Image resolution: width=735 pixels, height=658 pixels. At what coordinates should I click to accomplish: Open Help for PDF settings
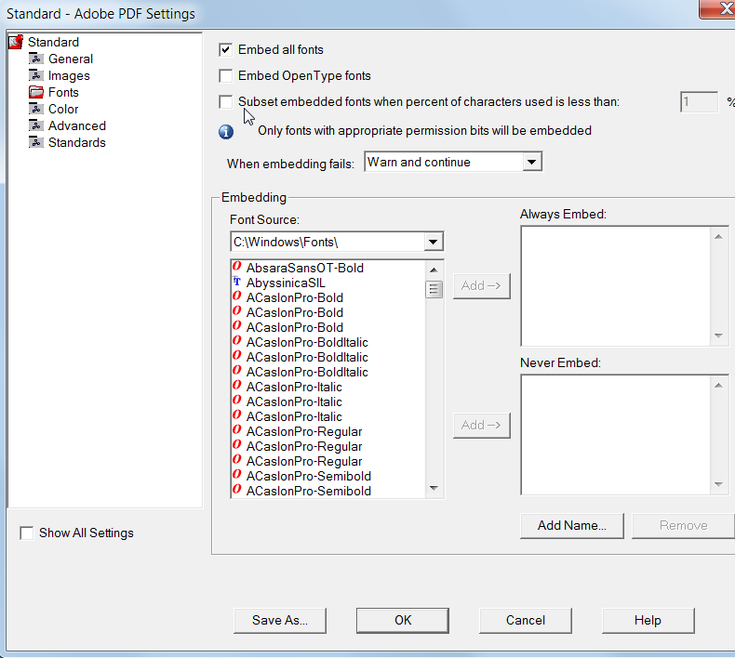tap(648, 621)
